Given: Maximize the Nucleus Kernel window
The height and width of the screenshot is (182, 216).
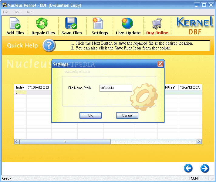Looking at the screenshot, I should point(204,5).
